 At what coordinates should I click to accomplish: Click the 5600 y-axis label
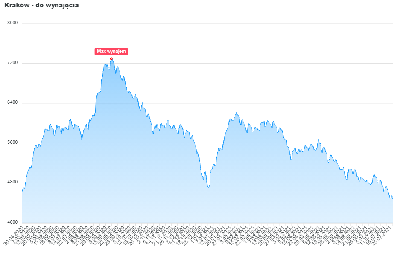pos(13,143)
